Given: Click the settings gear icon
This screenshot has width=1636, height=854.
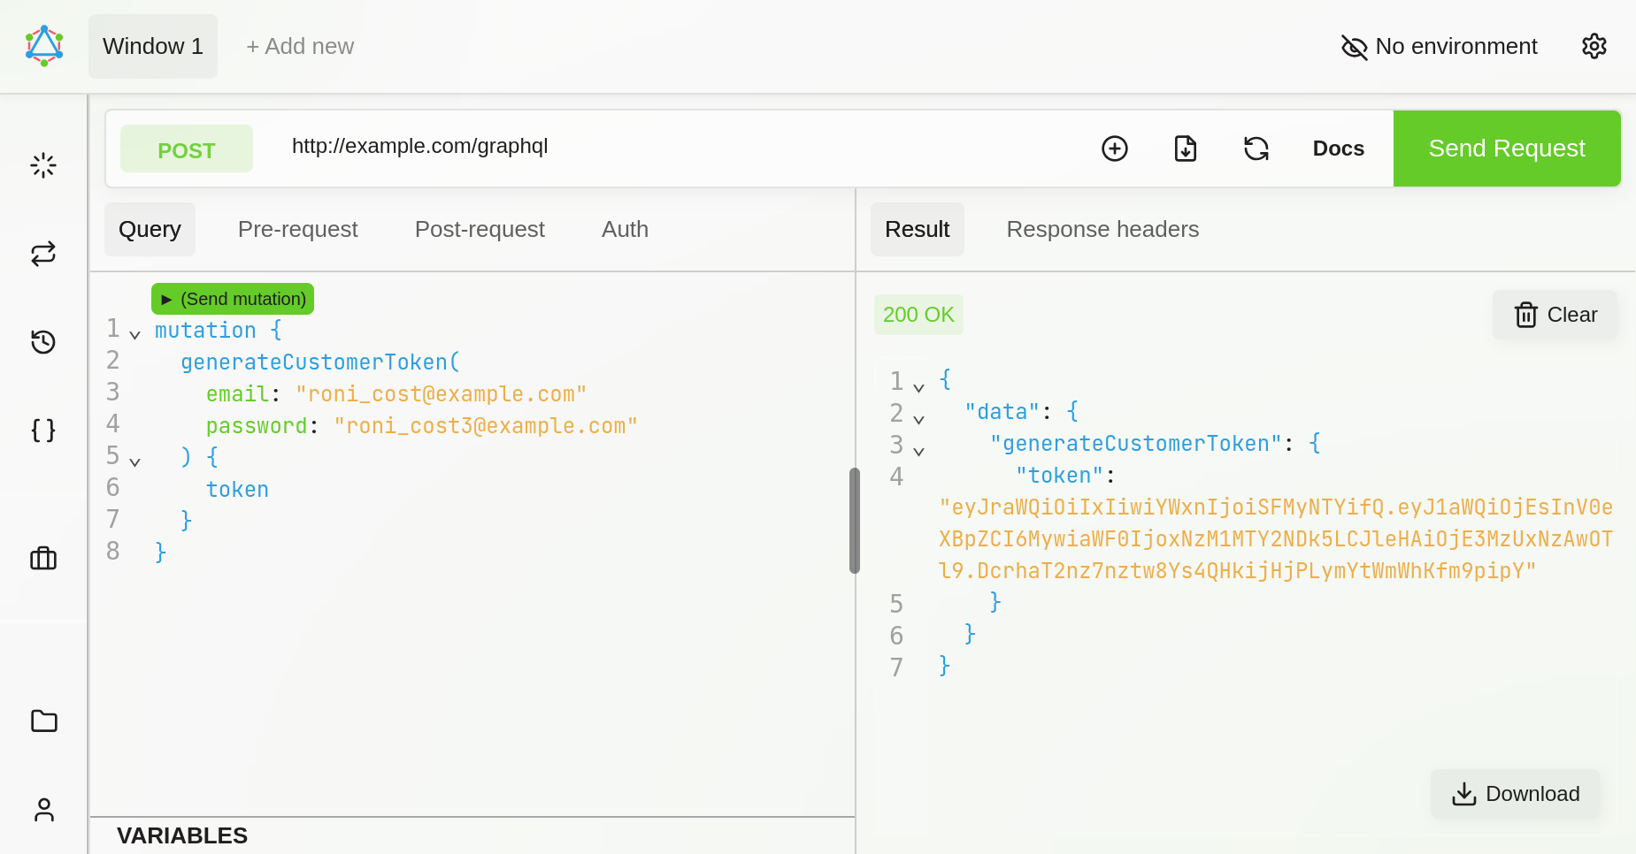Looking at the screenshot, I should click(x=1594, y=46).
